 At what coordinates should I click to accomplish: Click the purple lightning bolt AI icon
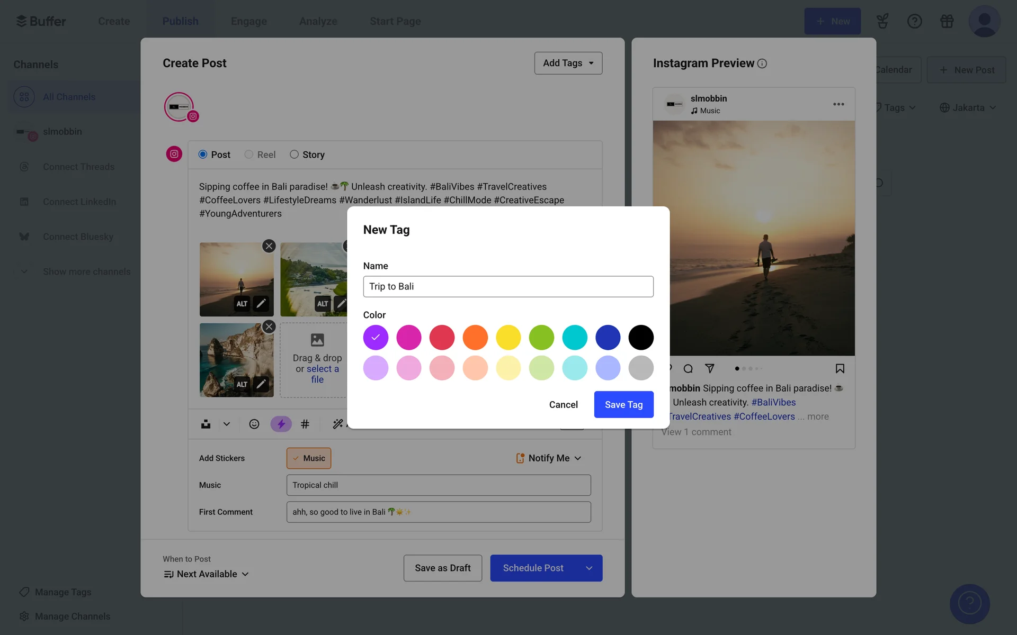coord(281,424)
